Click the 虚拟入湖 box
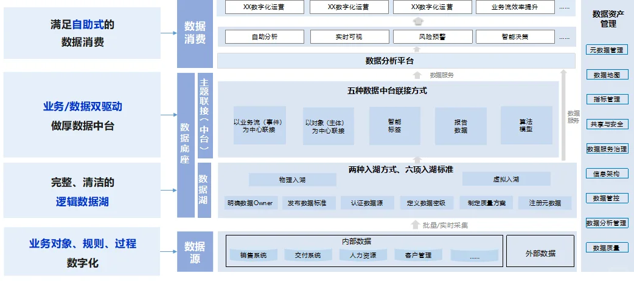634x281 pixels. tap(506, 179)
